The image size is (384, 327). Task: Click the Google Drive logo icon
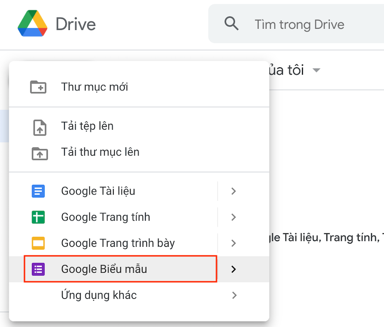click(32, 23)
